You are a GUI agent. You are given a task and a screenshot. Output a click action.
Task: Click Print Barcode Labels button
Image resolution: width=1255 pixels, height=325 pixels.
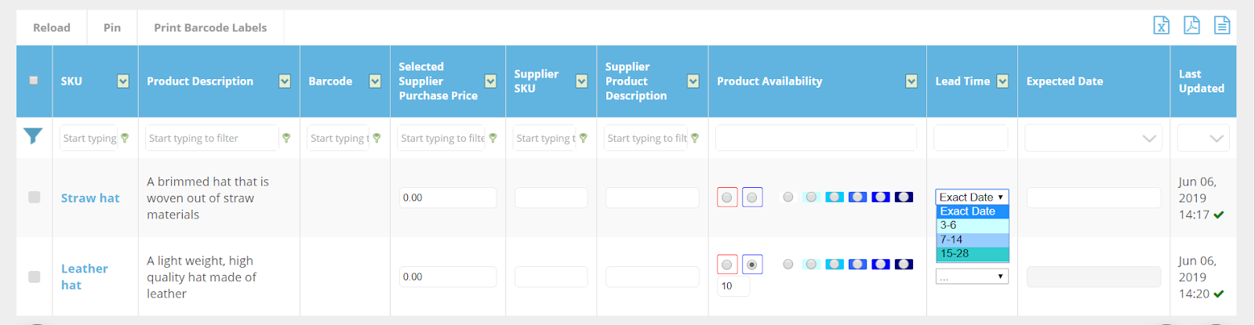point(210,27)
